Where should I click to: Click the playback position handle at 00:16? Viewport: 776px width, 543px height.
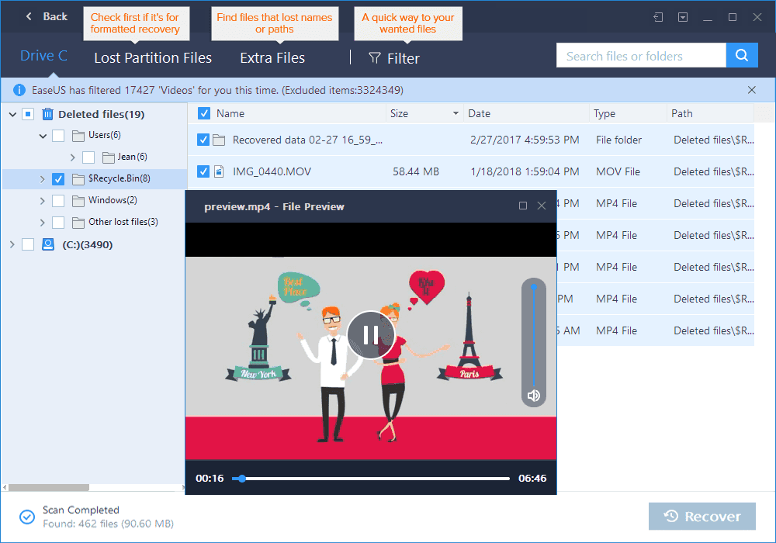coord(241,479)
